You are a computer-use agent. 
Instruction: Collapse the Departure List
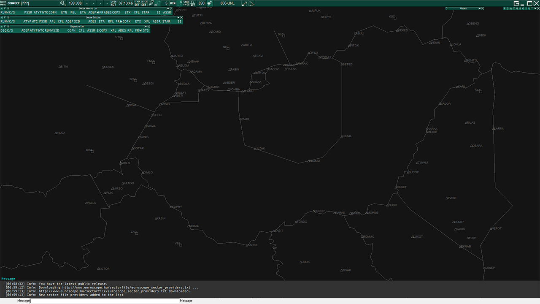[x=146, y=26]
